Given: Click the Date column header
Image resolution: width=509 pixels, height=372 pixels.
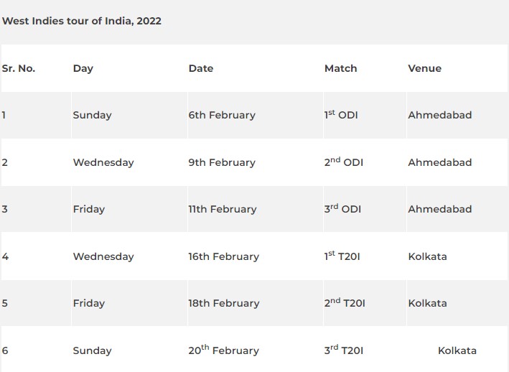Looking at the screenshot, I should 201,68.
